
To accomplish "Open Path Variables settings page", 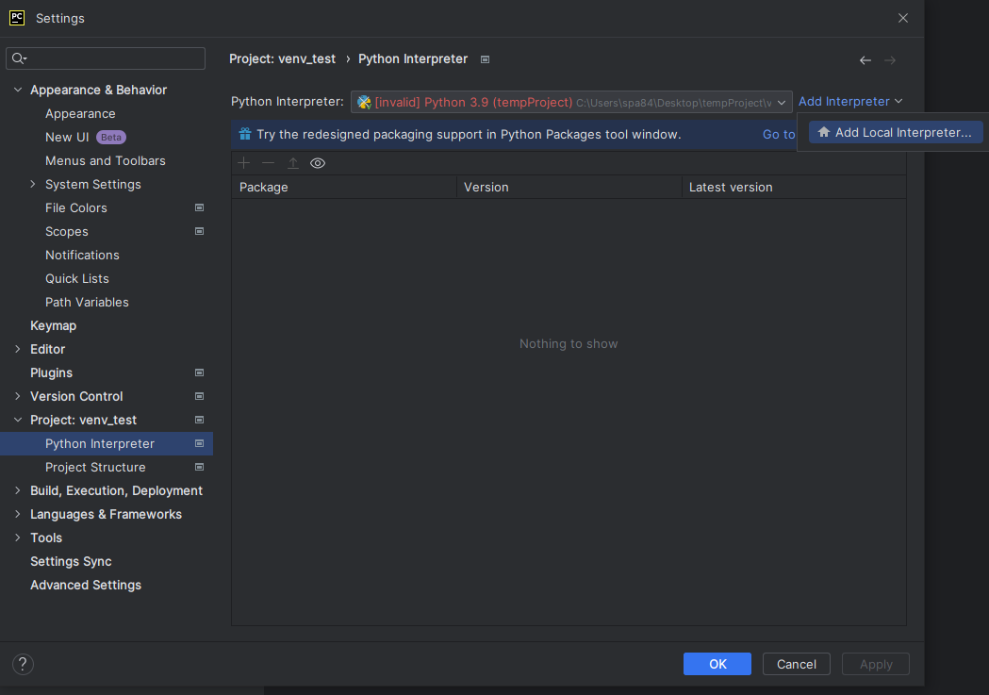I will click(87, 302).
